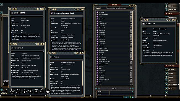Click the help icon in Spells window
This screenshot has width=180, height=101.
(x=130, y=6)
